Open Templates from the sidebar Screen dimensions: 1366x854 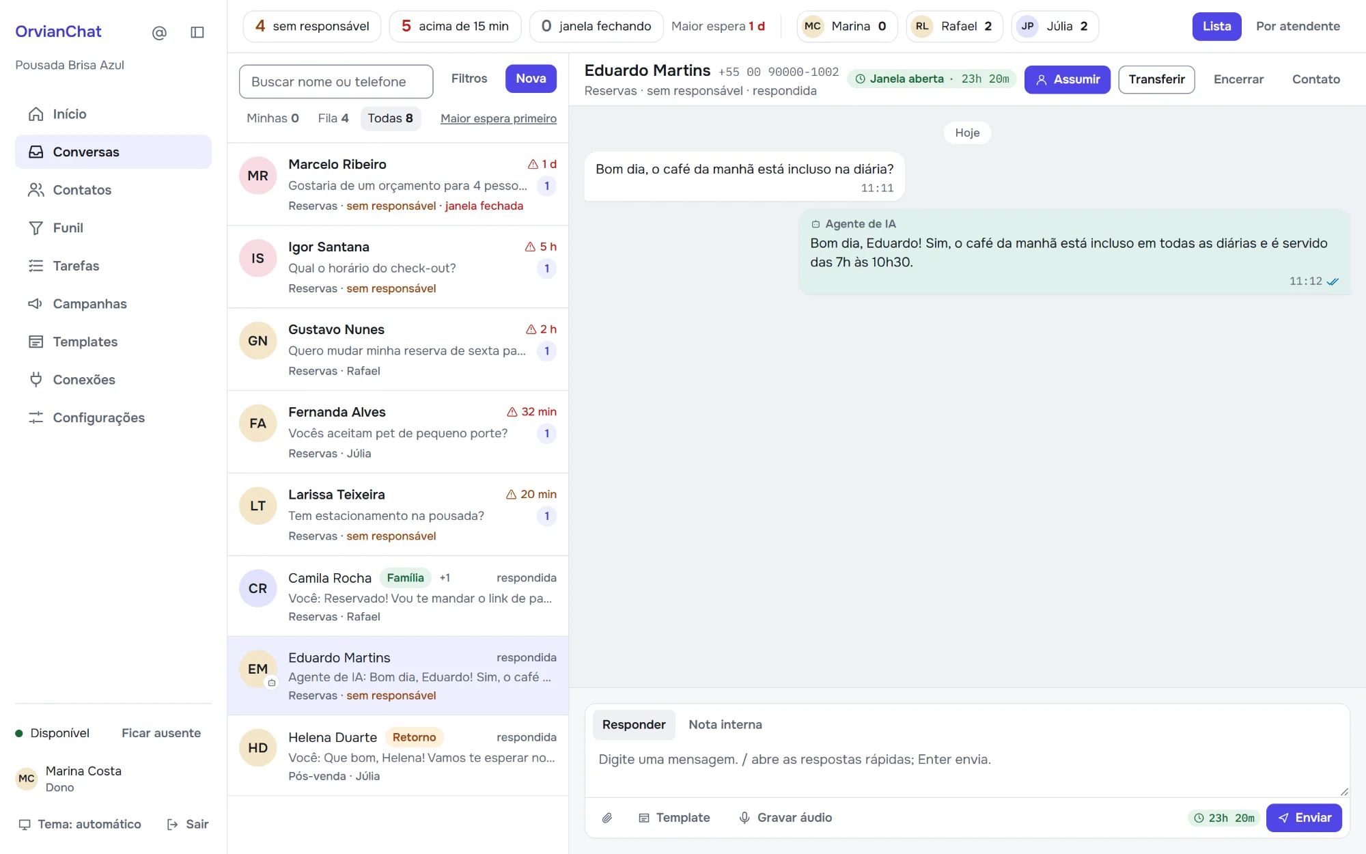113,342
